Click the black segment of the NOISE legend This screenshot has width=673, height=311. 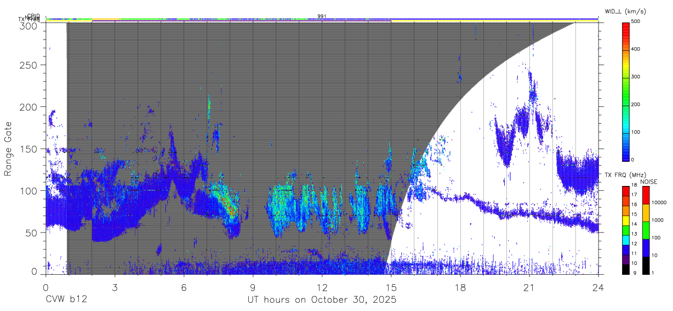645,264
